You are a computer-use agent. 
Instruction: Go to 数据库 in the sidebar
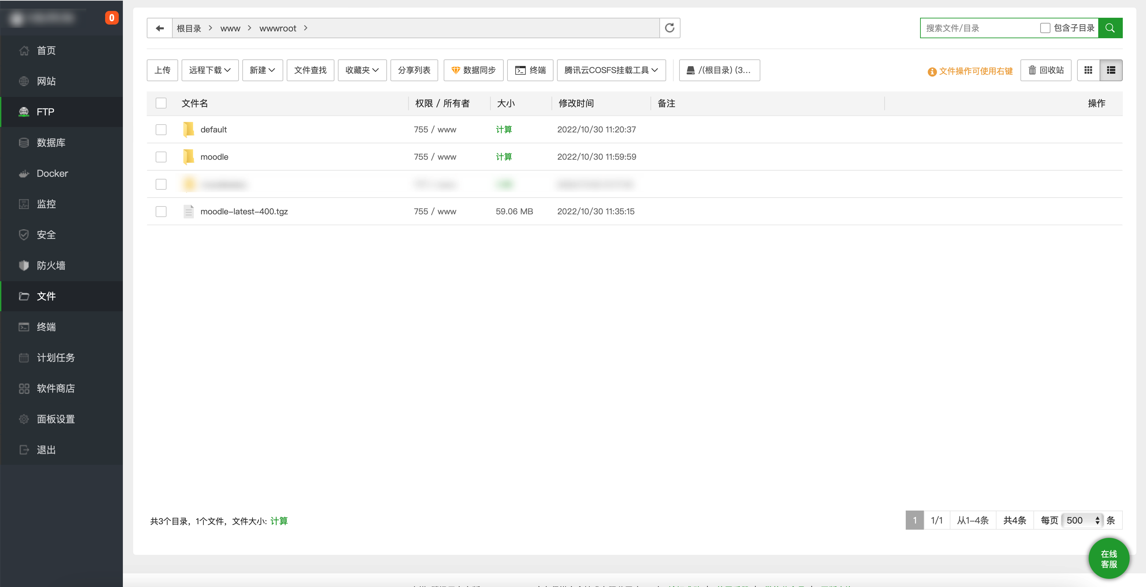pyautogui.click(x=51, y=143)
